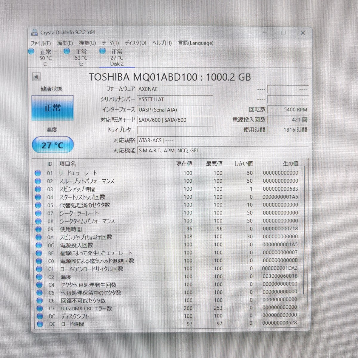
Task: Click status circle for attribute C4 セクタ代替処理発生回数
Action: (39, 285)
